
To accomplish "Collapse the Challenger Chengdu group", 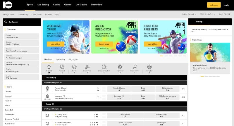I will point(114,109).
